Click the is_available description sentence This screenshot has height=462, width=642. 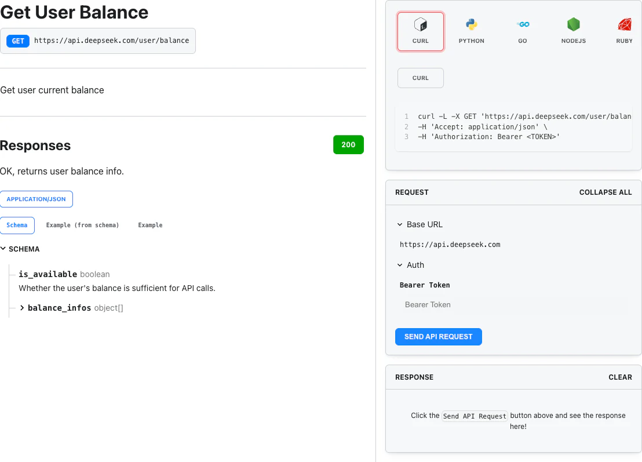tap(117, 288)
